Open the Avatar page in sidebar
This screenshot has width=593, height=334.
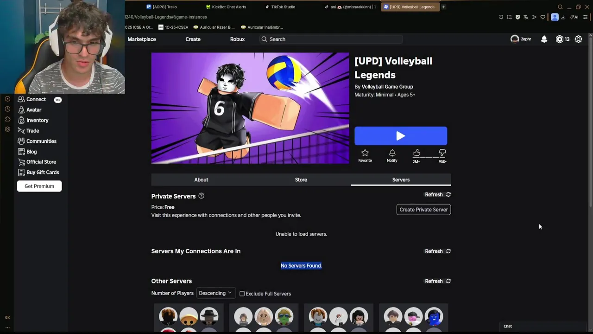point(29,110)
